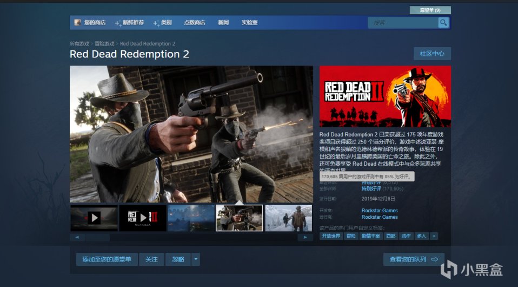Click the 冒险游戏 breadcrumb link
The width and height of the screenshot is (518, 287).
(x=104, y=44)
